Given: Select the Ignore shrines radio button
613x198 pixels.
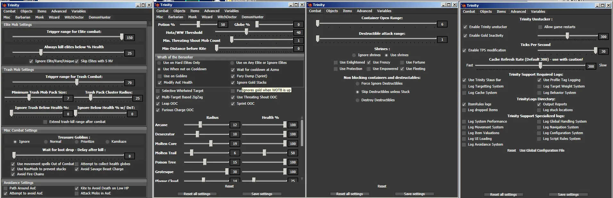Looking at the screenshot, I should (354, 55).
